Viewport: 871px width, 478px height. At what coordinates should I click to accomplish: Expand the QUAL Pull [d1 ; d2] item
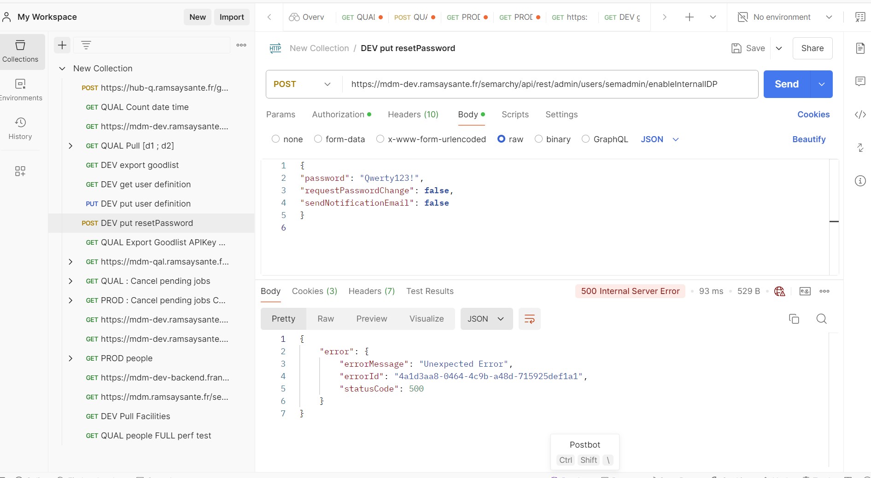click(x=70, y=146)
